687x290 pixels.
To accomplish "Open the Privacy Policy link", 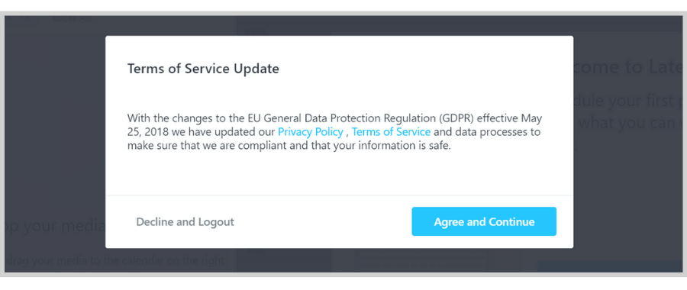I will [x=311, y=132].
